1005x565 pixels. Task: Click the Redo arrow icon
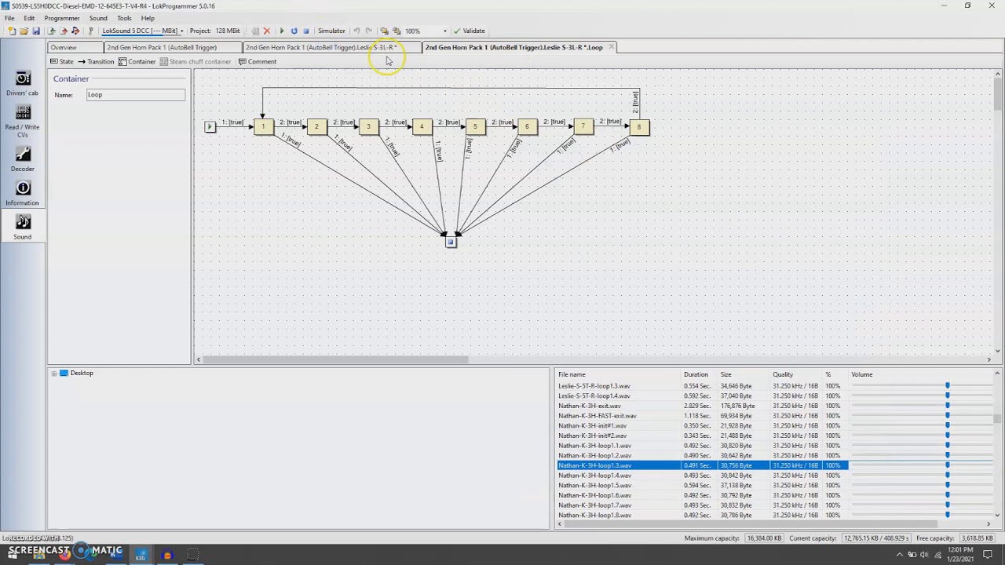pos(368,31)
